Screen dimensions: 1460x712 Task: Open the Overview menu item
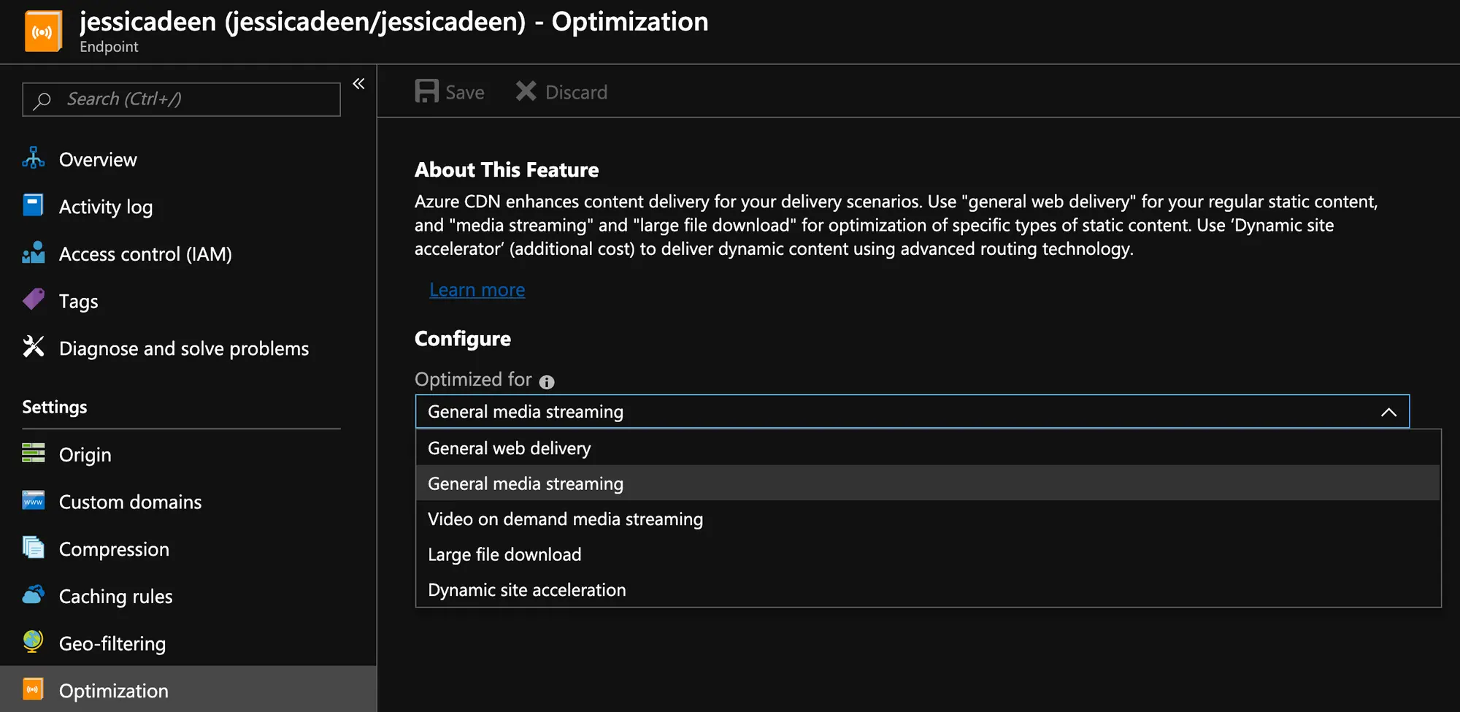[98, 159]
